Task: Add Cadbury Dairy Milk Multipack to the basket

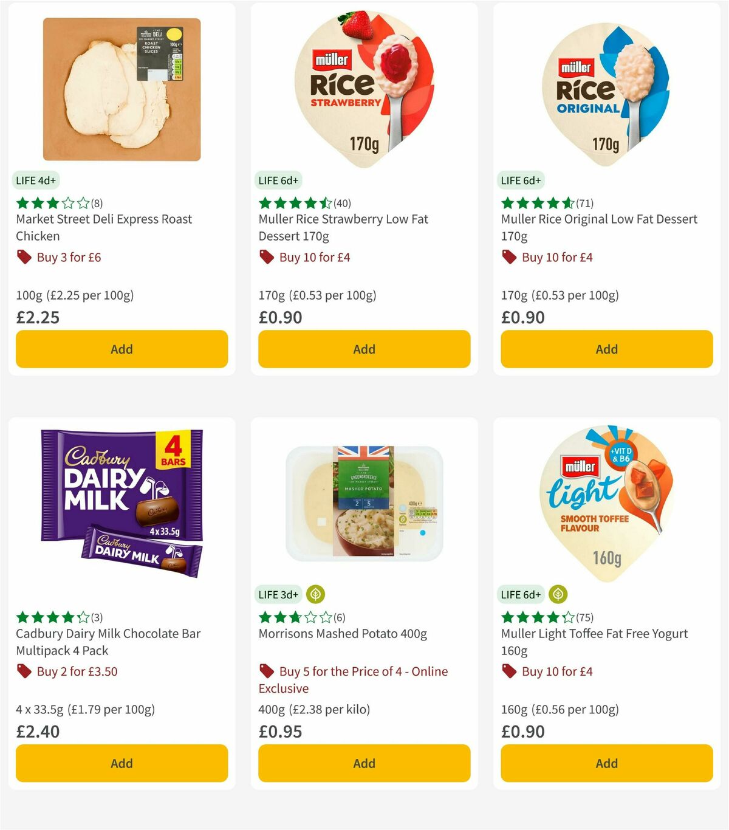Action: pos(121,763)
